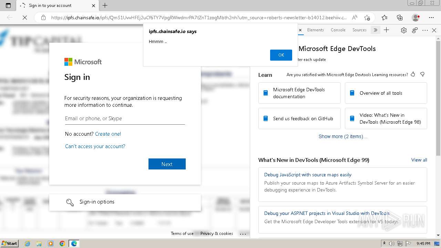Open Microsoft Edge DevTools documentation card
The image size is (441, 248).
point(299,93)
